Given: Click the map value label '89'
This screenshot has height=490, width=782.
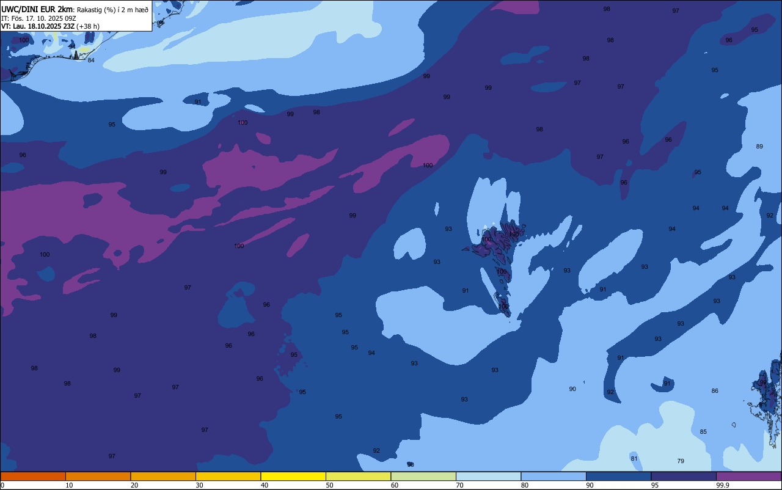Looking at the screenshot, I should click(x=759, y=147).
